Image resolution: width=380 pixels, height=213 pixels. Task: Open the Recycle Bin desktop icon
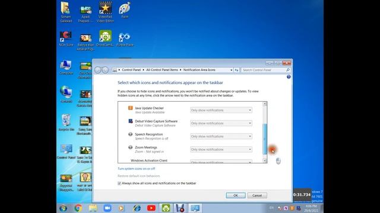pyautogui.click(x=66, y=123)
